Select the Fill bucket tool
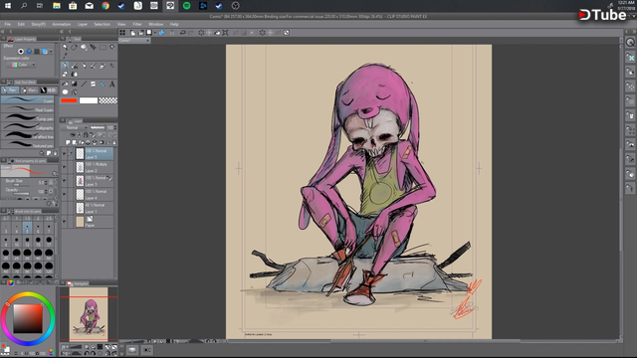The image size is (637, 358). 65,84
